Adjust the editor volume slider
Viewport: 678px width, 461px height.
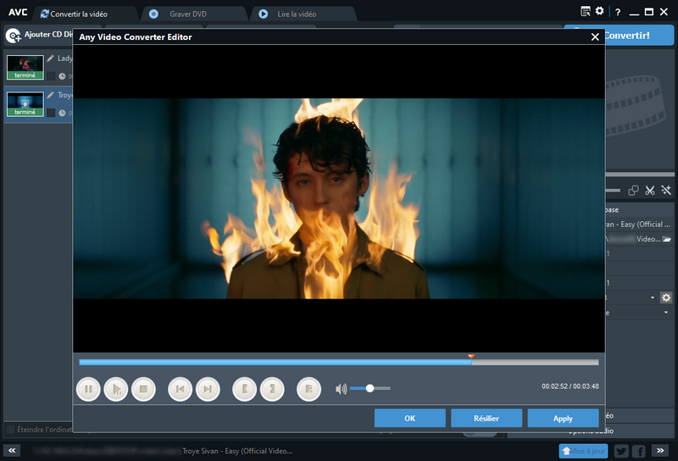(x=370, y=388)
